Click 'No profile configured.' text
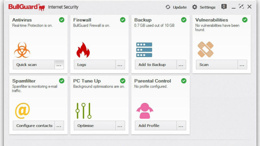Screen dimensions: 260x146 tap(151, 86)
